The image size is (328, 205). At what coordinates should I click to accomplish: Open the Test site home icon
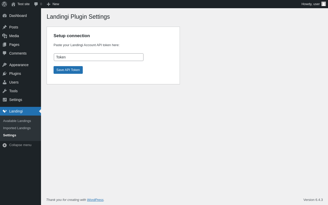[x=13, y=4]
